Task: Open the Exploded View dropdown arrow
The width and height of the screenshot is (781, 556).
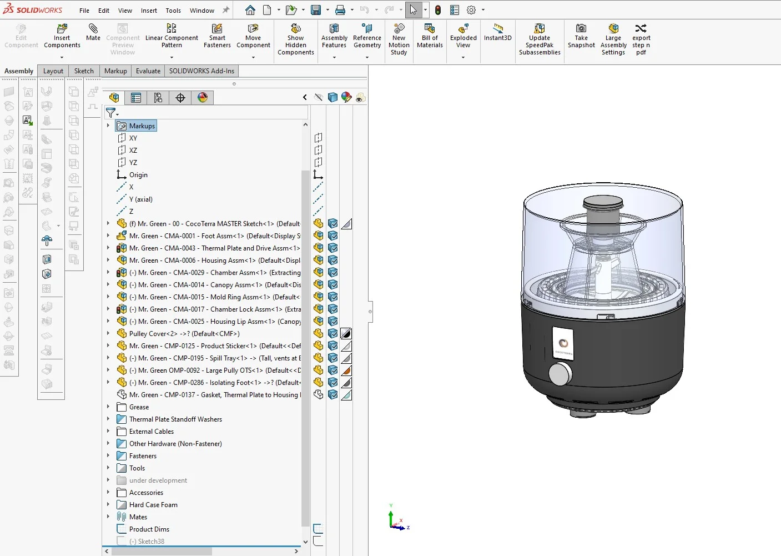Action: (463, 57)
